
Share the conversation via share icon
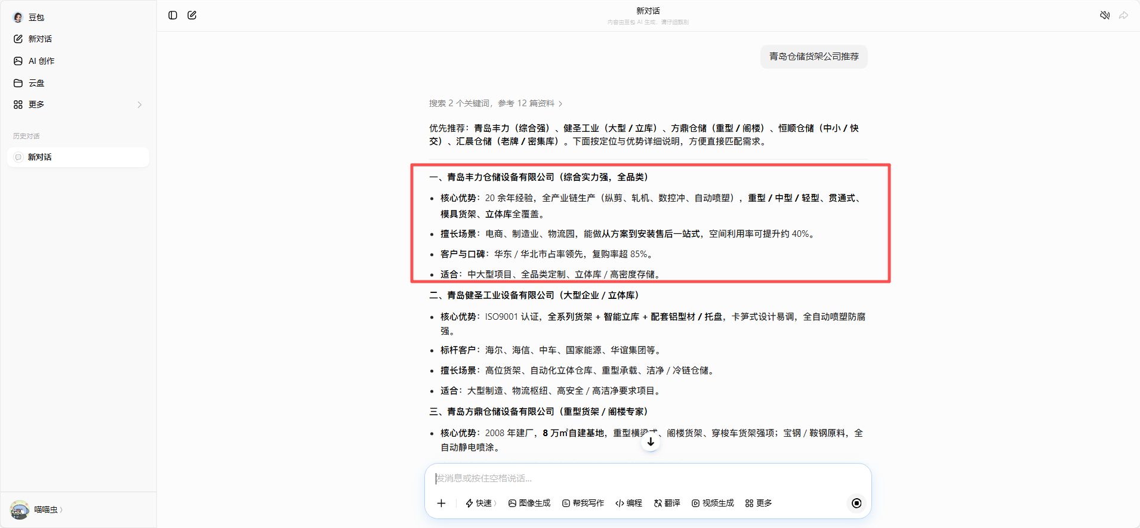(x=1123, y=16)
